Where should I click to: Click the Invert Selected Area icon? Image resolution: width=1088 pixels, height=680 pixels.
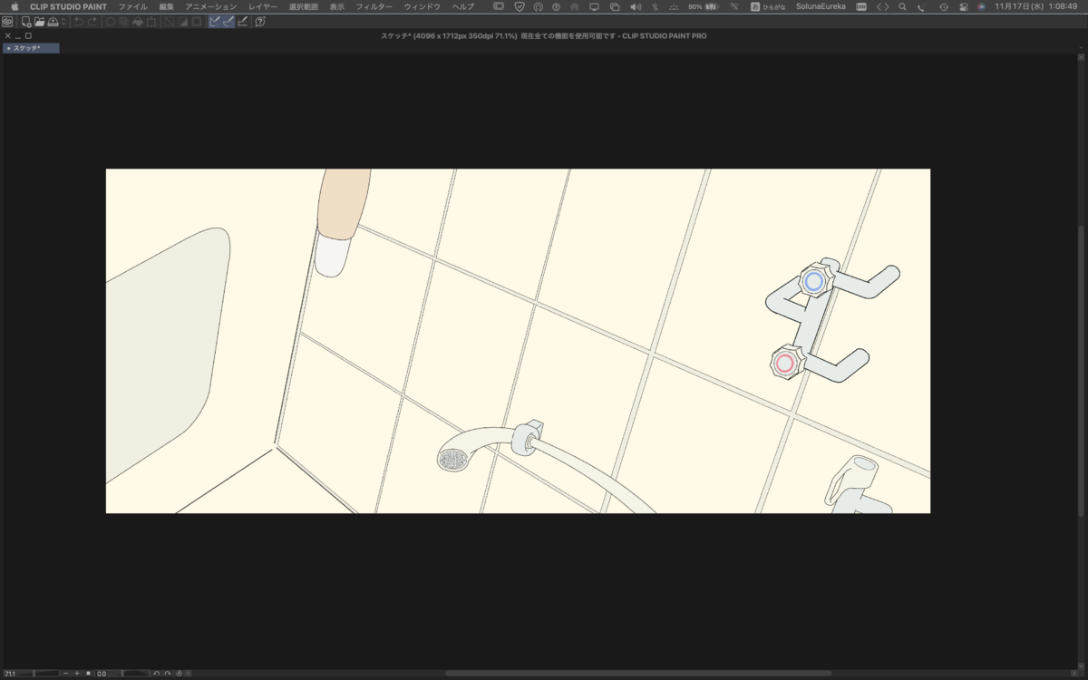pyautogui.click(x=183, y=22)
